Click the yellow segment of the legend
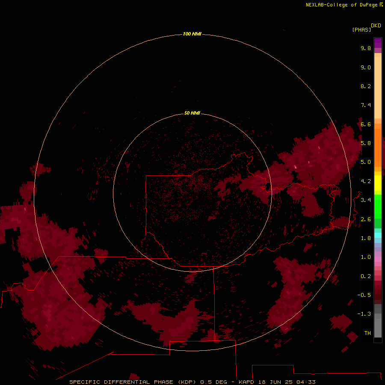Image resolution: width=385 pixels, height=385 pixels. pyautogui.click(x=378, y=183)
